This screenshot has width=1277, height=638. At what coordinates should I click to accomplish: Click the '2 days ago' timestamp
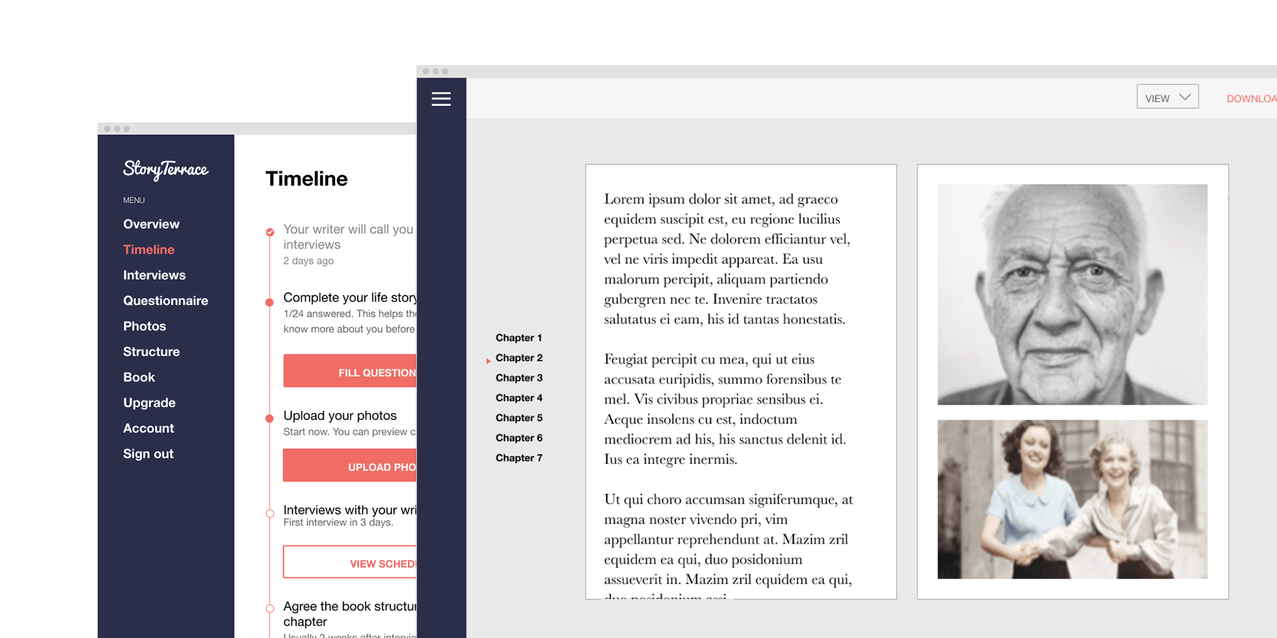point(309,261)
